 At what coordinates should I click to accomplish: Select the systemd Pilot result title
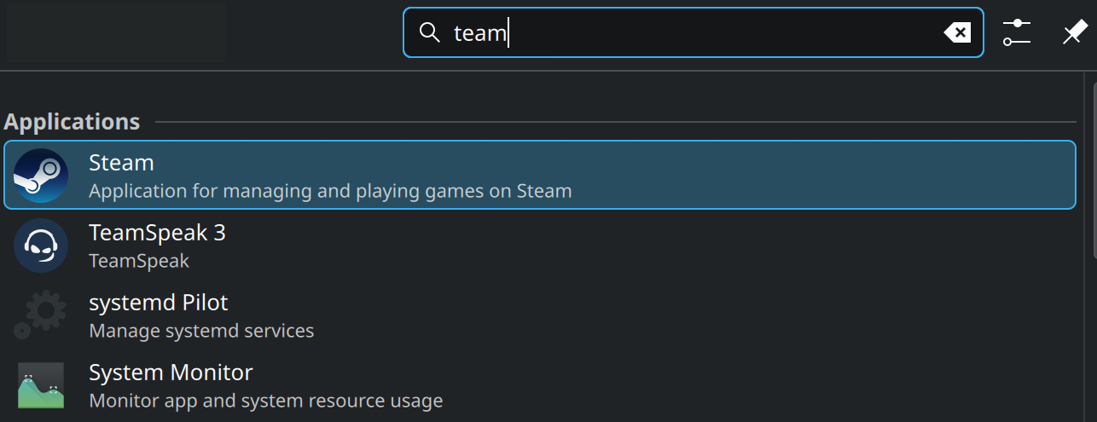(158, 303)
